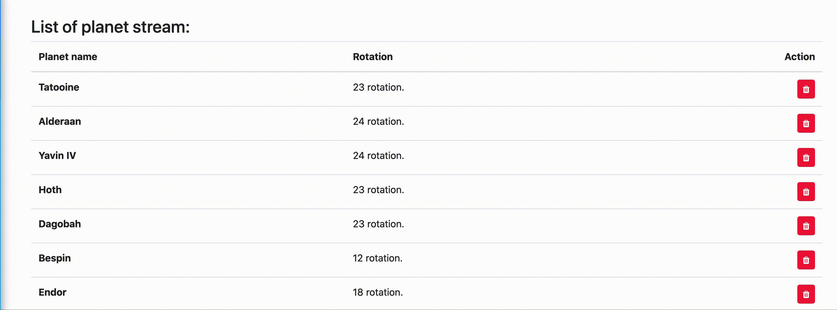Screen dimensions: 837x310
Task: Delete the Endor planet row
Action: [806, 294]
